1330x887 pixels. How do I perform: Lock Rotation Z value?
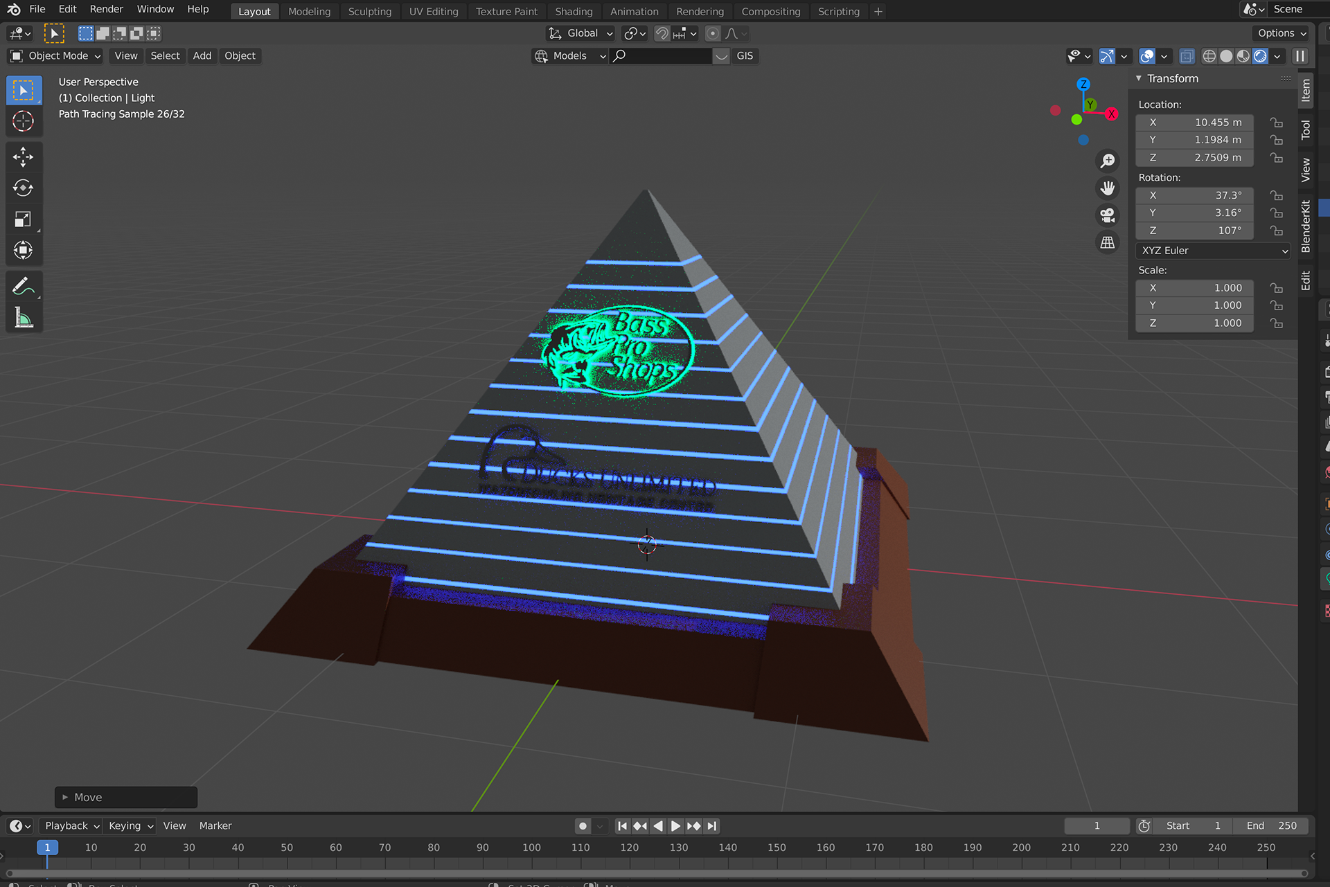point(1276,231)
